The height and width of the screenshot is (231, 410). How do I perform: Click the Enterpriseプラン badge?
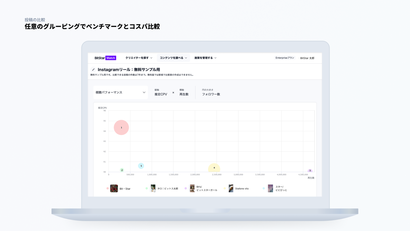click(285, 58)
